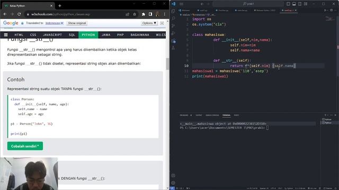Image resolution: width=339 pixels, height=190 pixels.
Task: Open the Run and Debug view icon
Action: tap(173, 33)
